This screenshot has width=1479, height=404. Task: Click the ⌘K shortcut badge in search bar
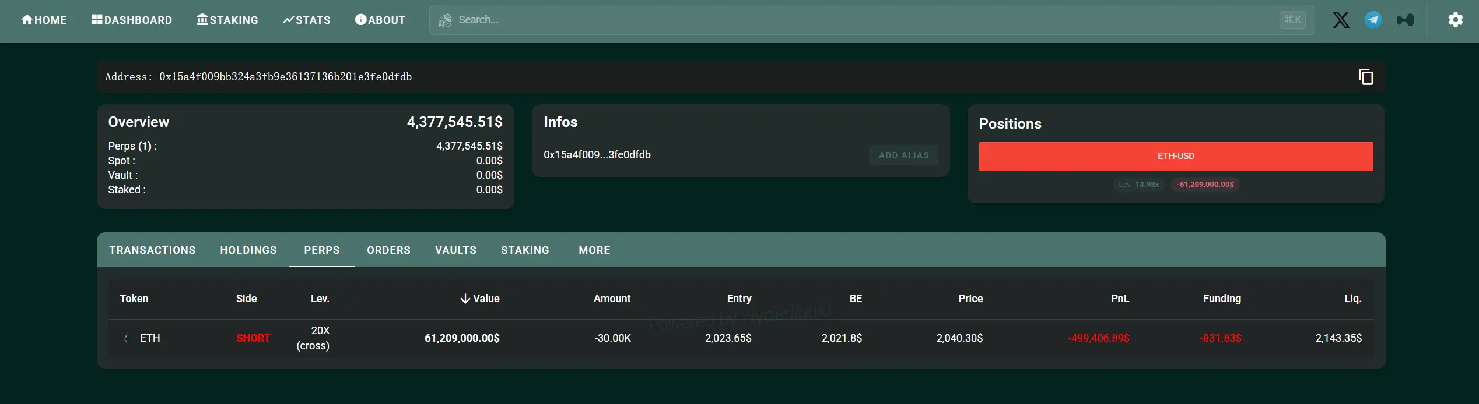[x=1292, y=20]
